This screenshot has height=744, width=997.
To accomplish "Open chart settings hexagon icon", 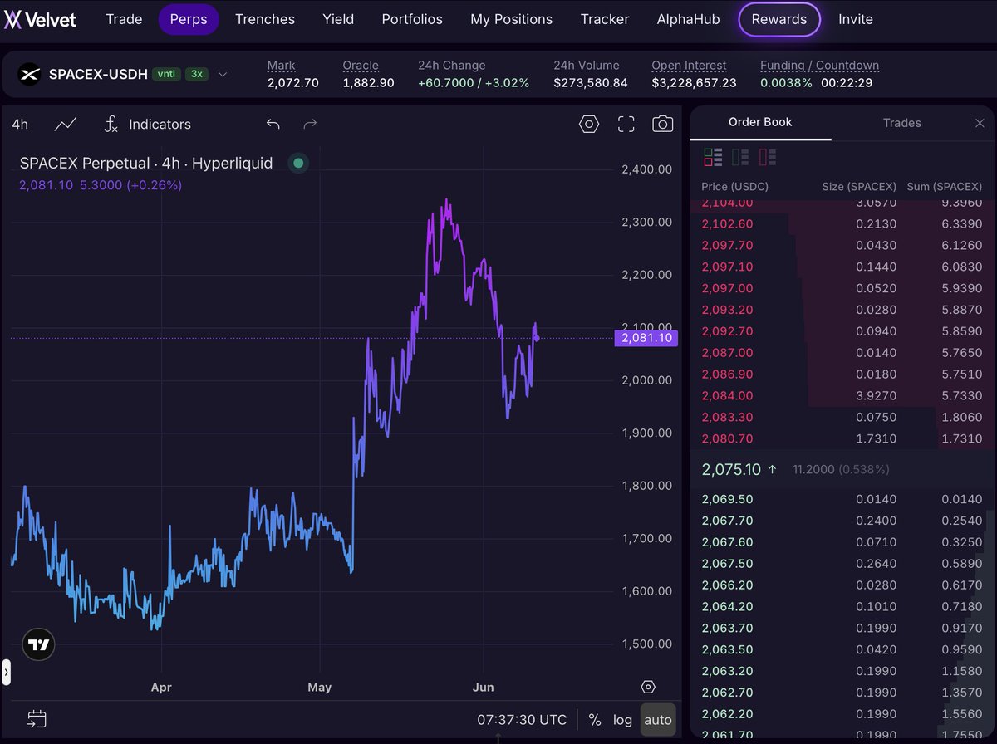I will [x=589, y=124].
